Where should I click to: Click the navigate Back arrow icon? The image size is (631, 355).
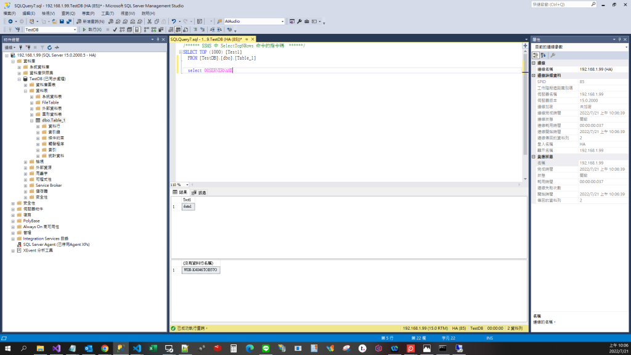pos(10,22)
